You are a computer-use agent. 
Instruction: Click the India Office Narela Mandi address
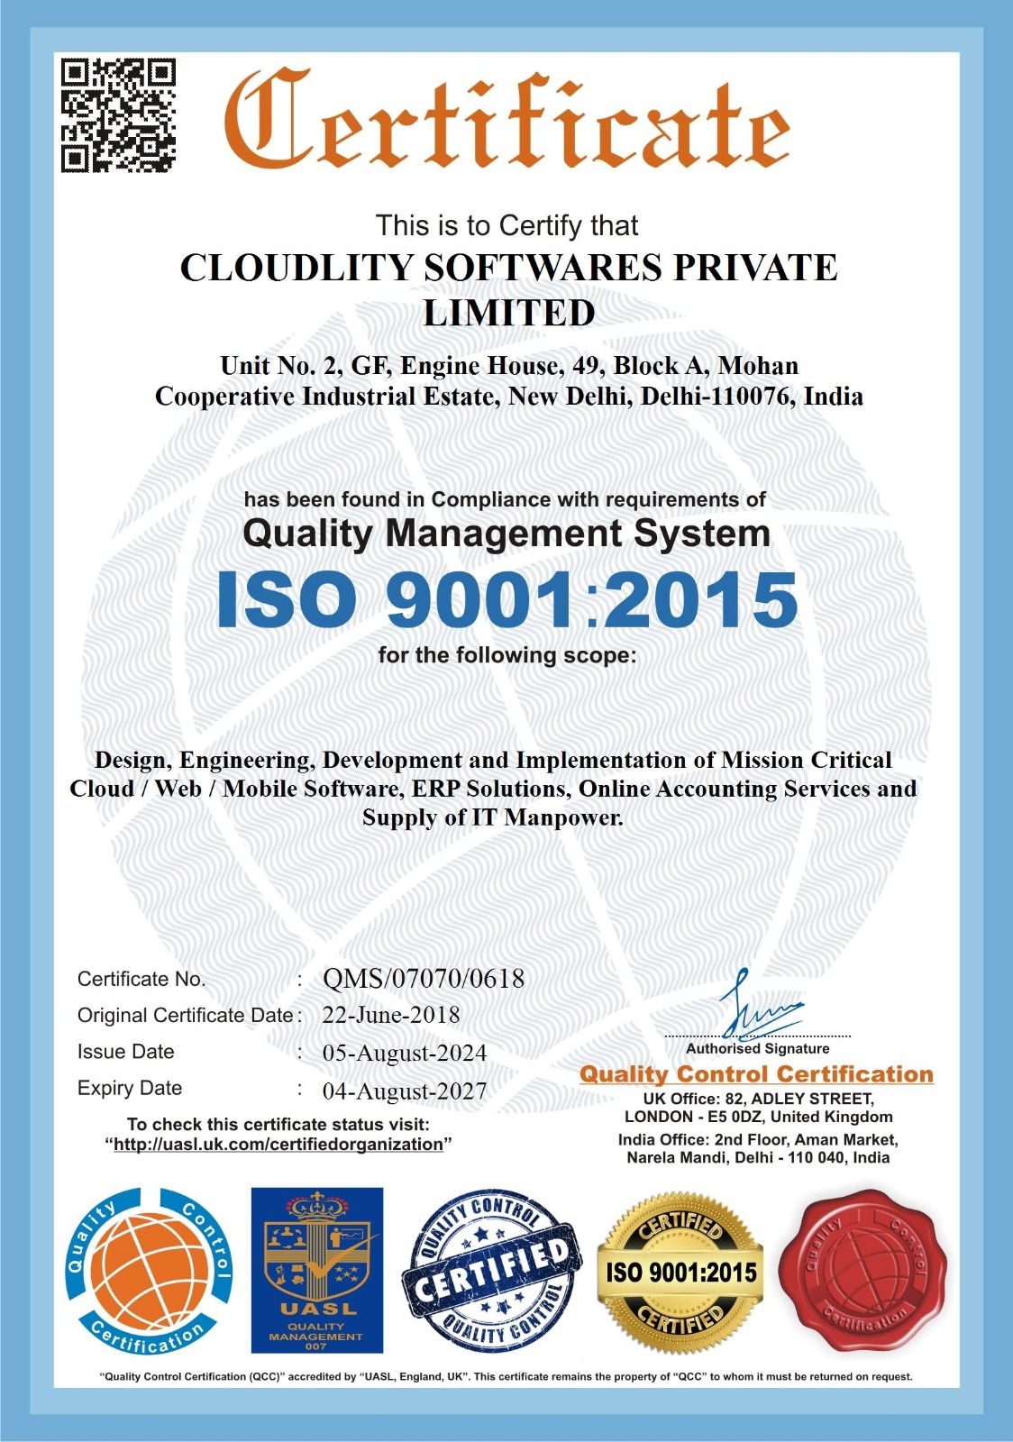coord(758,1148)
